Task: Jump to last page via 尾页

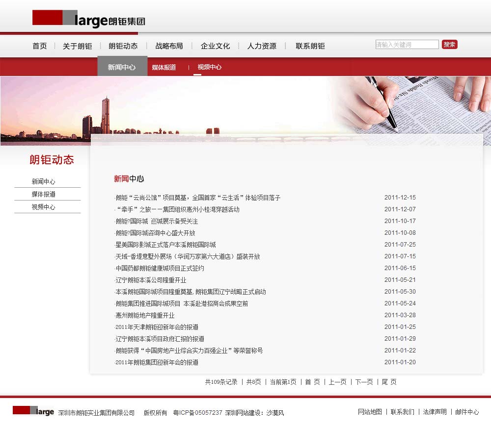Action: 389,382
